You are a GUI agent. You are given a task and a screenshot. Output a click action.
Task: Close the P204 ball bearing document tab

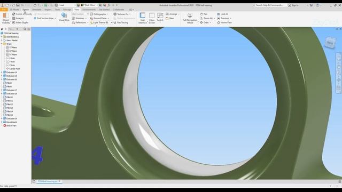[x=59, y=181]
